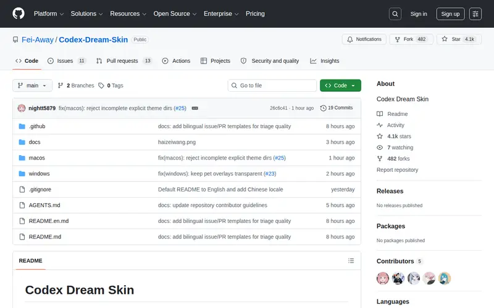Click the .gitignore file icon
This screenshot has height=308, width=494.
click(x=22, y=190)
